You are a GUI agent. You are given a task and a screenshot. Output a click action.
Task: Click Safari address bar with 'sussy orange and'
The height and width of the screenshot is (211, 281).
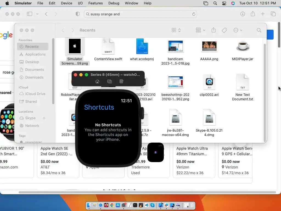[140, 14]
